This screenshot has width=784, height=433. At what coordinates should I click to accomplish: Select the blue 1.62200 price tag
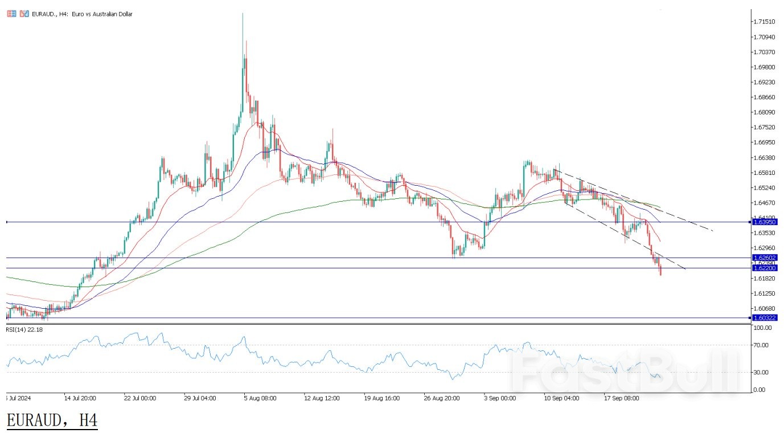(764, 268)
